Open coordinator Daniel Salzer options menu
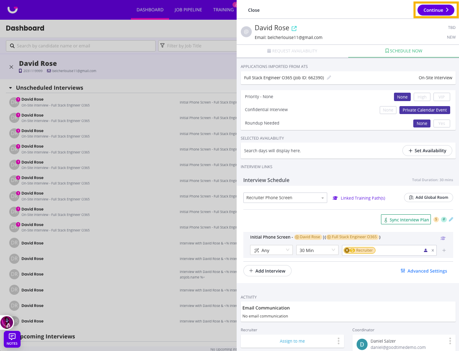The width and height of the screenshot is (459, 351). click(450, 341)
